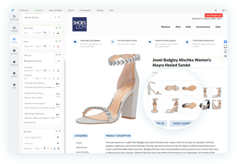Open Item Title font family dropdown
This screenshot has width=237, height=164.
(x=29, y=33)
